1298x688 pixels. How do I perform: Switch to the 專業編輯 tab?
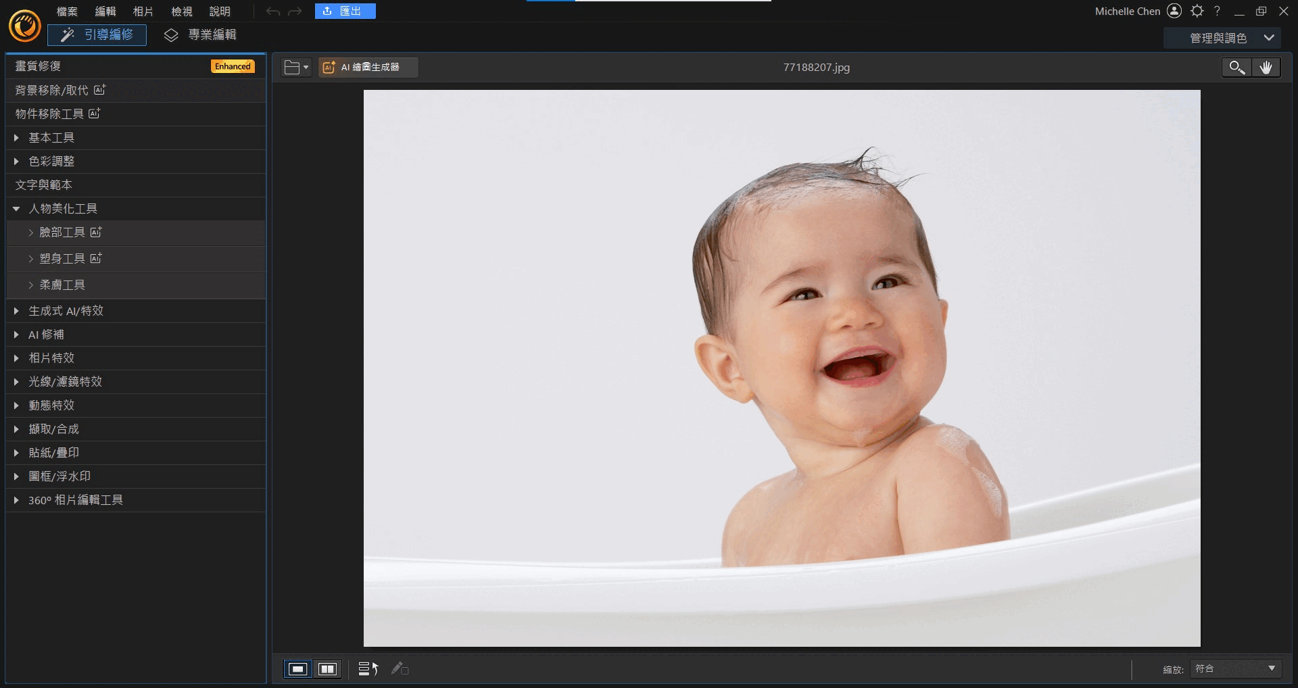pyautogui.click(x=201, y=34)
